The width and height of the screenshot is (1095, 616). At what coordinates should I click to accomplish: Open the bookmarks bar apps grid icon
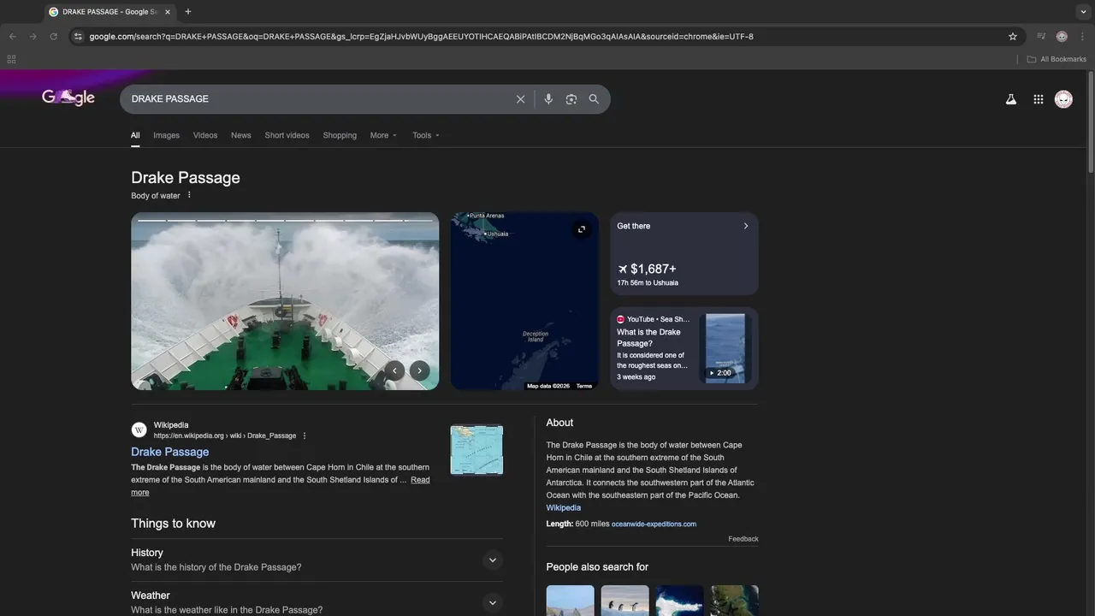pos(11,59)
